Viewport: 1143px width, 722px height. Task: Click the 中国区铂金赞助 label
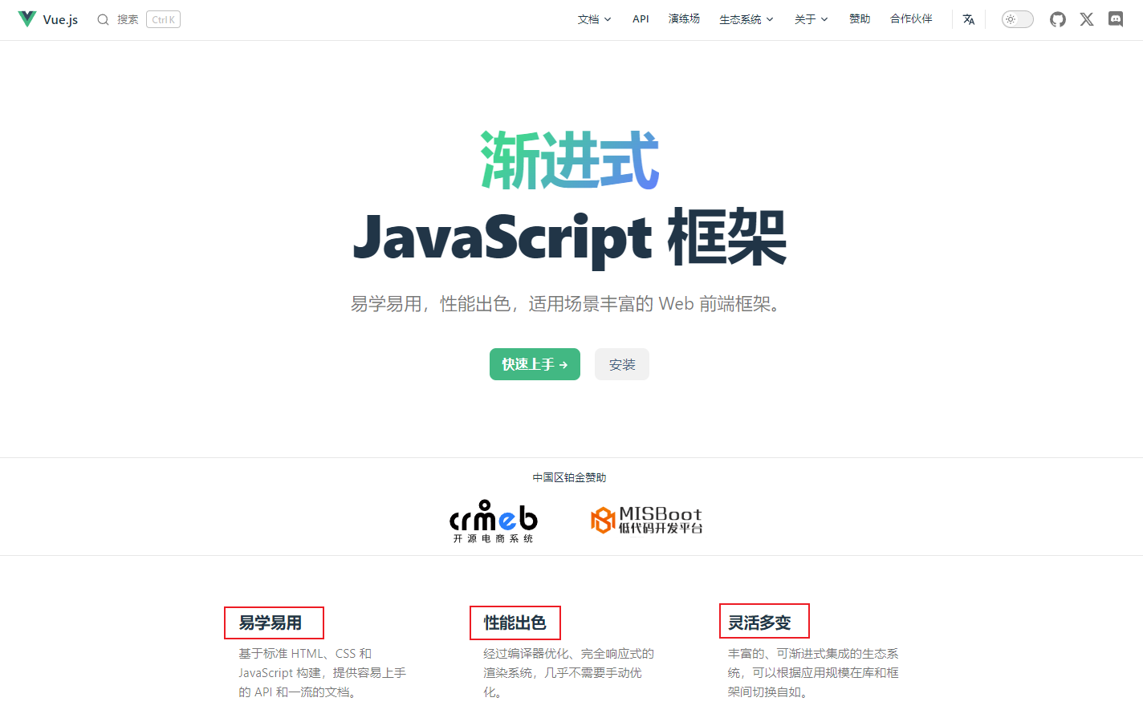[570, 477]
